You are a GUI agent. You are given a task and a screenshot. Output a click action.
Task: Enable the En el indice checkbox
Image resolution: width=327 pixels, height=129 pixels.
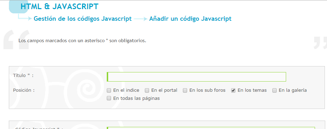click(109, 90)
